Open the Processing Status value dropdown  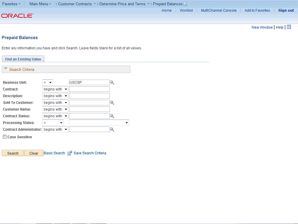pyautogui.click(x=99, y=123)
